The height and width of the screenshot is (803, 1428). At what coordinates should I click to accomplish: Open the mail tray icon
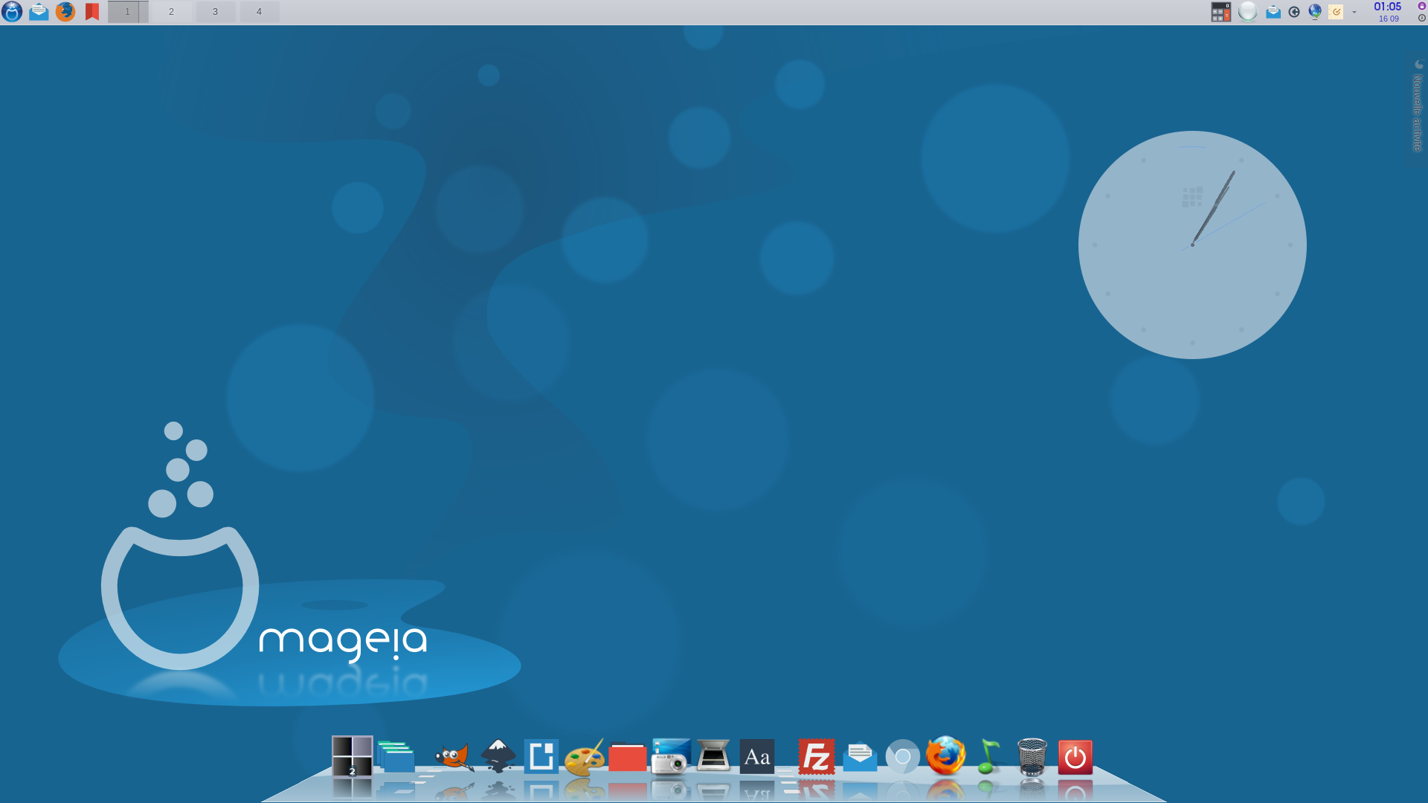coord(1273,12)
